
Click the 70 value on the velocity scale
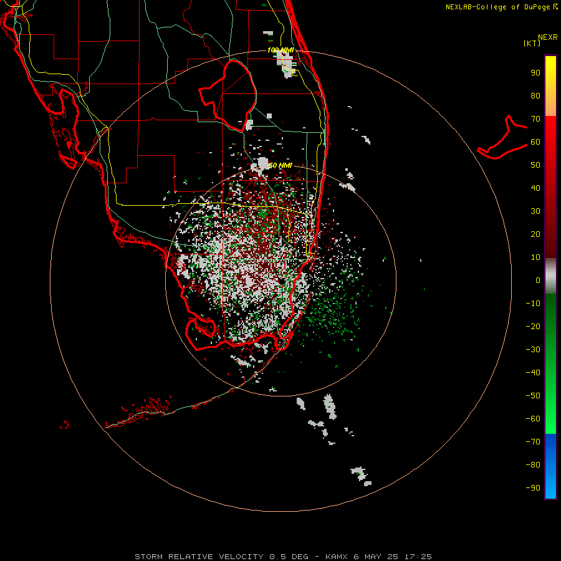point(535,119)
